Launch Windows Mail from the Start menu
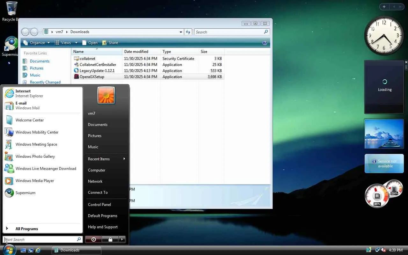Screen dimensions: 408x255 click(x=43, y=106)
